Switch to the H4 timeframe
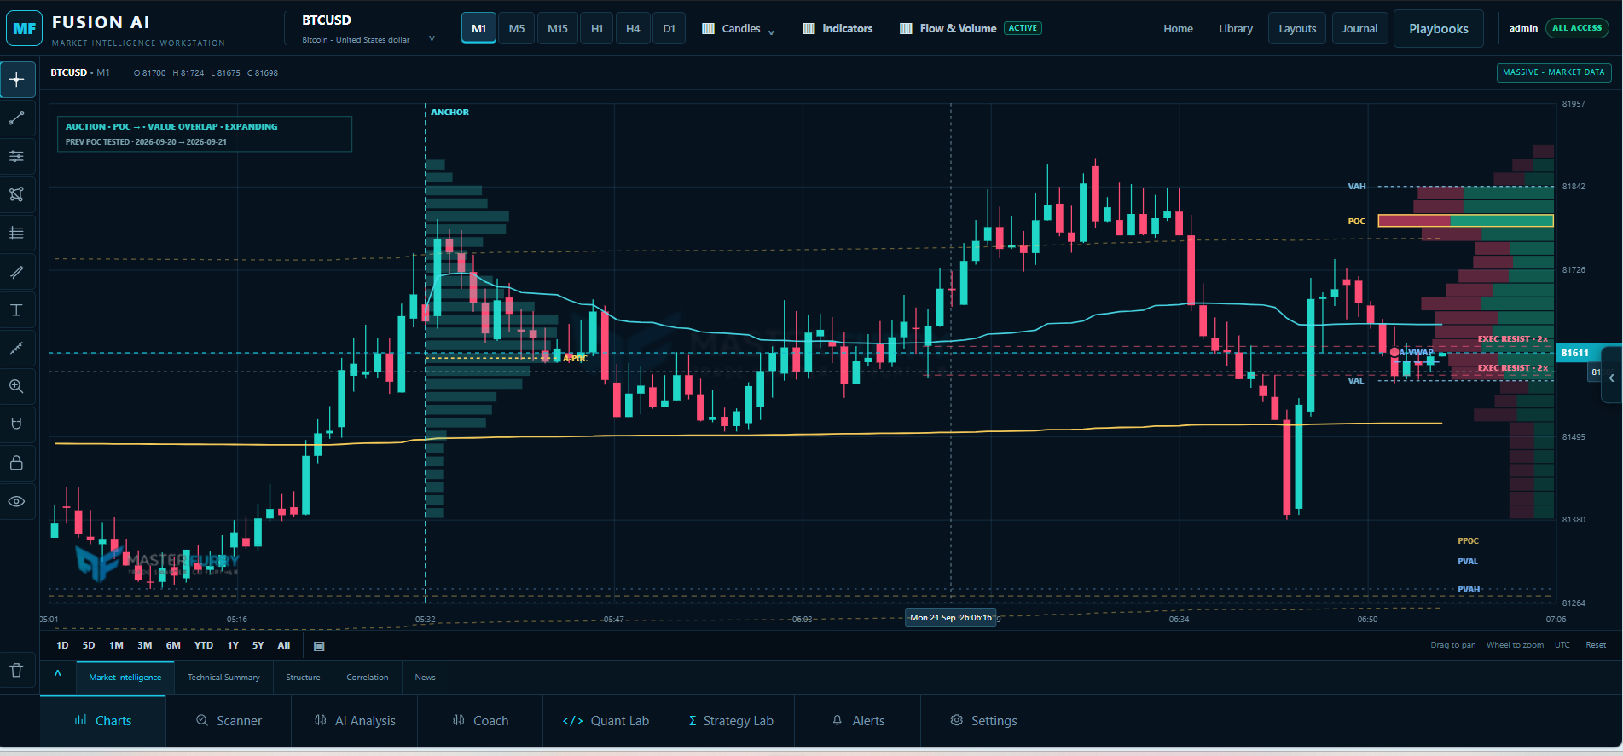 point(633,29)
